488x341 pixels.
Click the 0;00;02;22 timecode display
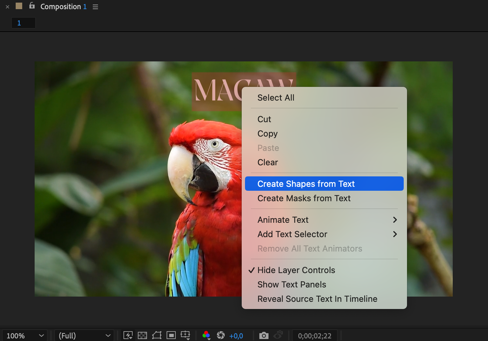click(315, 336)
